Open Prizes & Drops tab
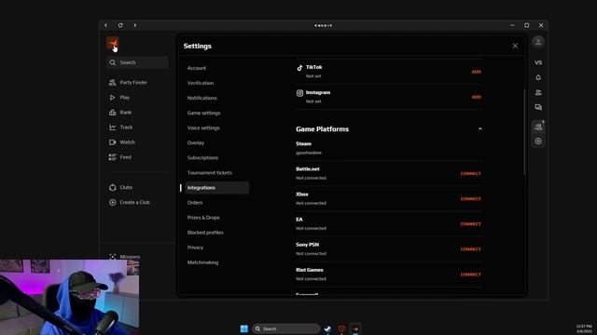Image resolution: width=597 pixels, height=335 pixels. (203, 218)
